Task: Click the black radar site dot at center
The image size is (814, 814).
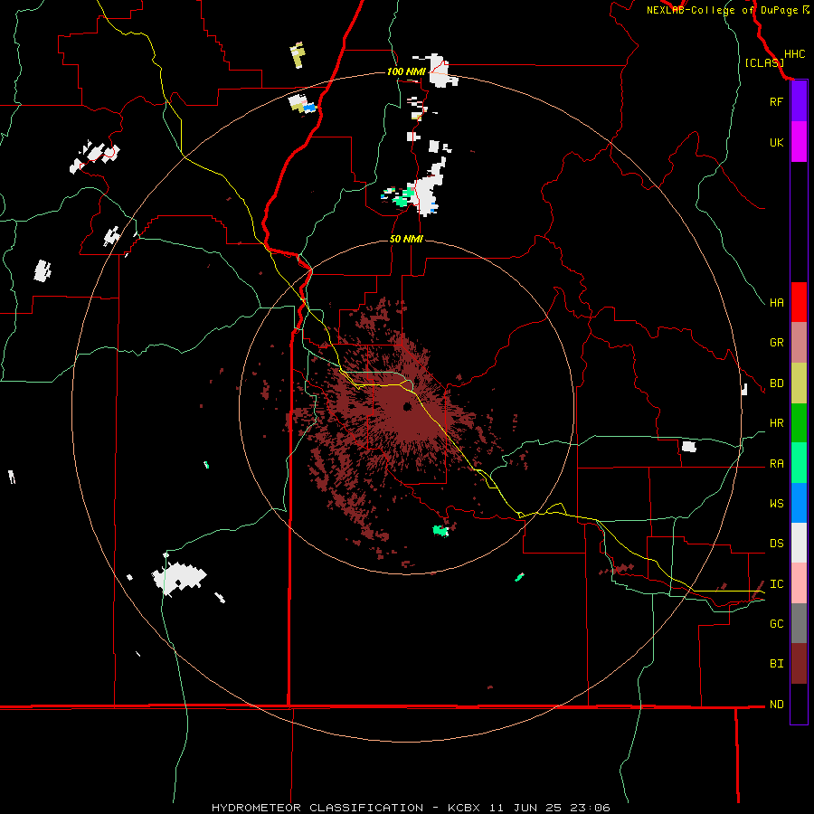Action: 407,406
